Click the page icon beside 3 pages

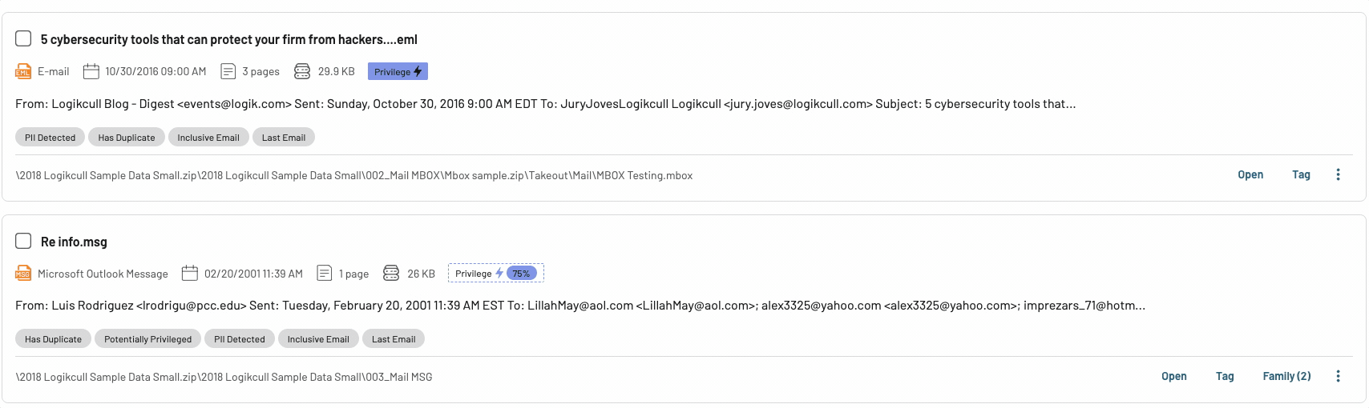click(x=228, y=71)
